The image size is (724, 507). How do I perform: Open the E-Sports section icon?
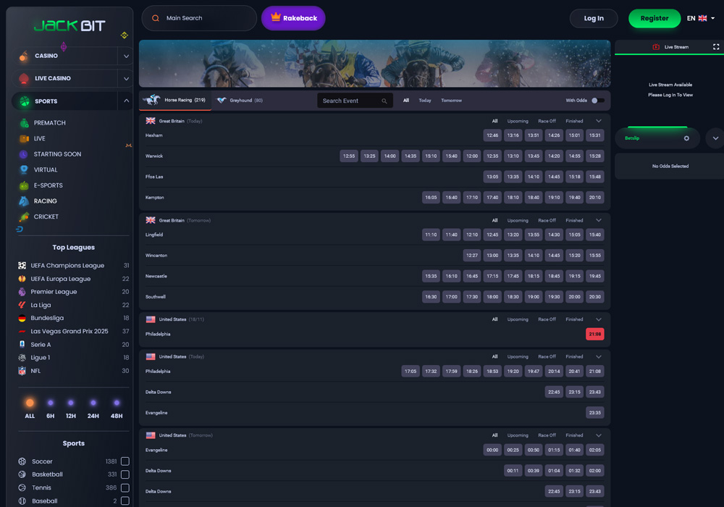click(x=24, y=185)
